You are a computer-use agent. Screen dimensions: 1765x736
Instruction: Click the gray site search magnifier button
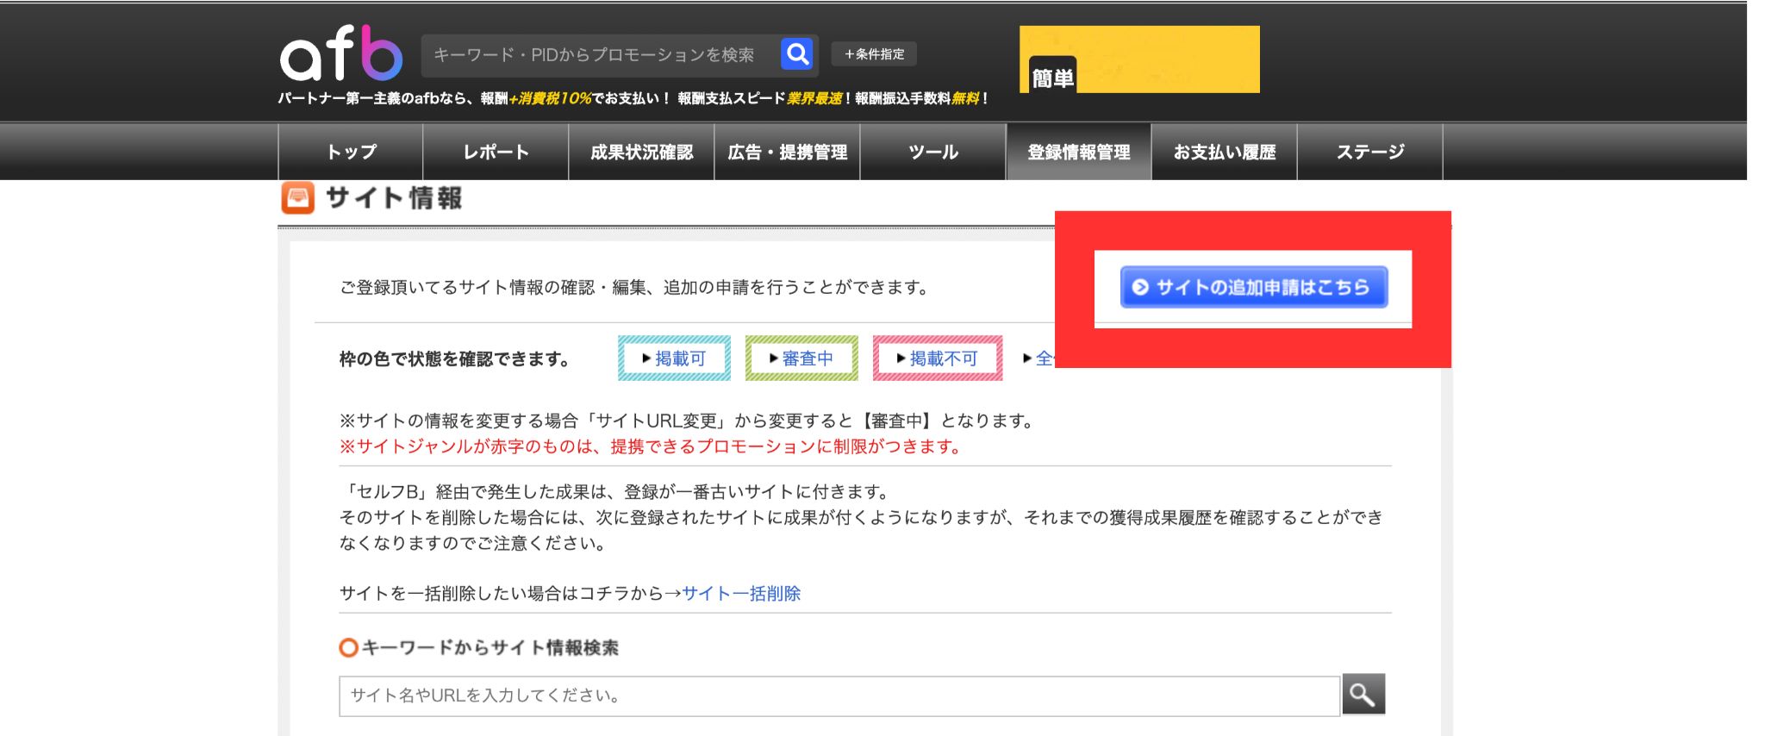(1363, 695)
